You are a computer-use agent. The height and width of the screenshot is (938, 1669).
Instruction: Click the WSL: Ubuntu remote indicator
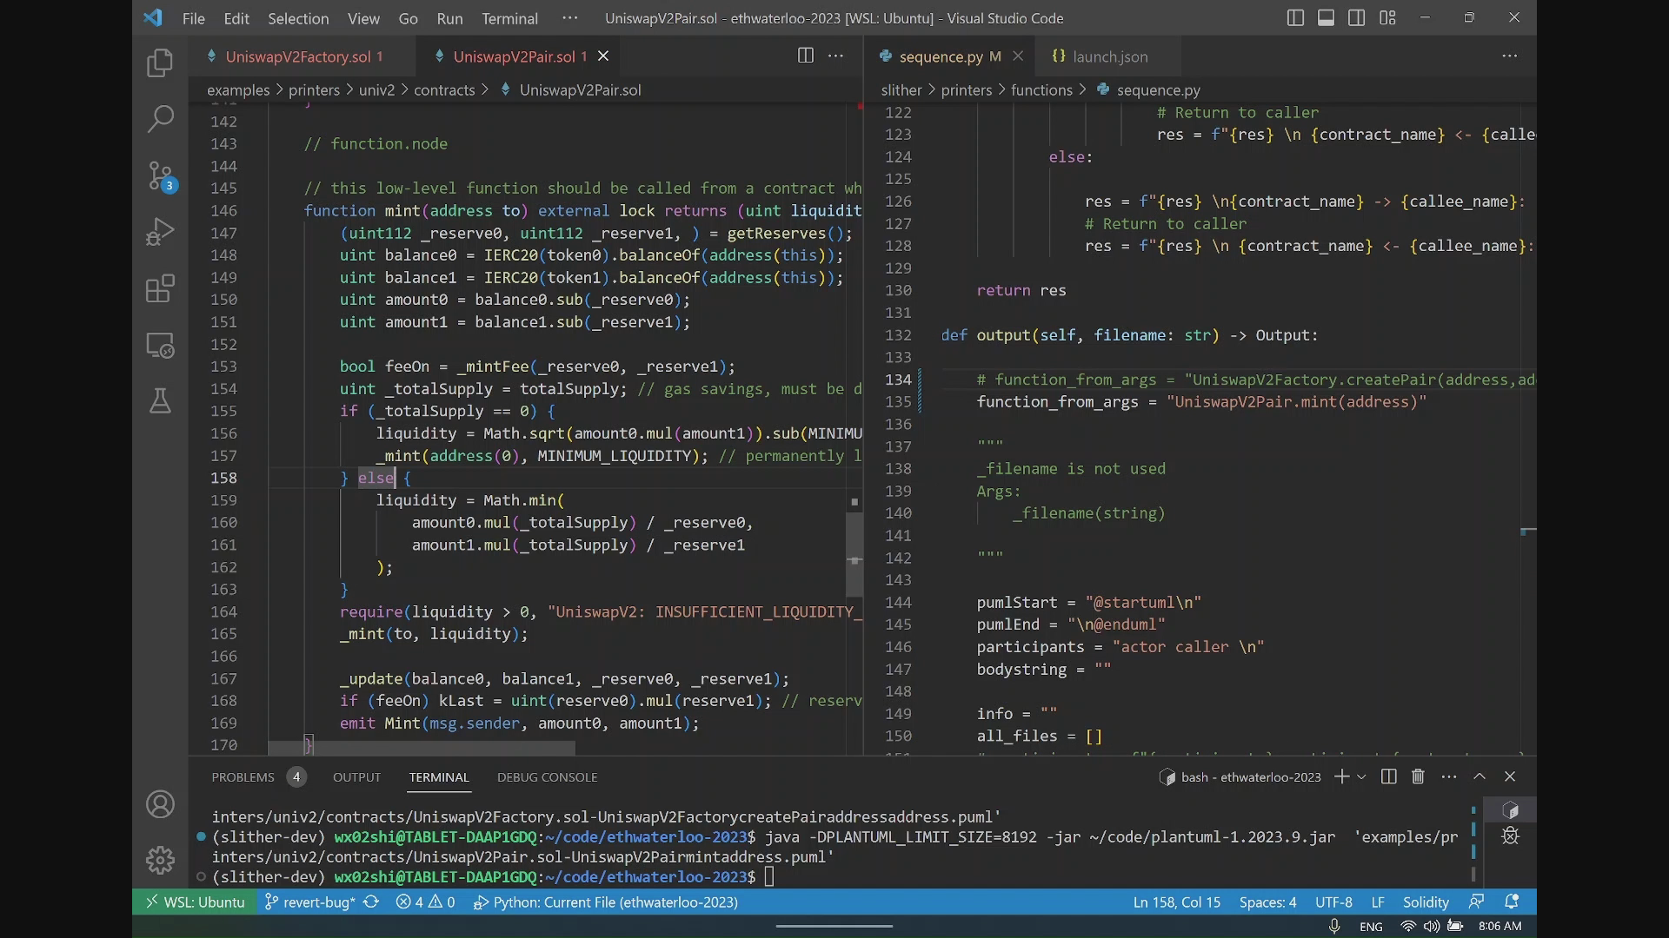click(195, 902)
